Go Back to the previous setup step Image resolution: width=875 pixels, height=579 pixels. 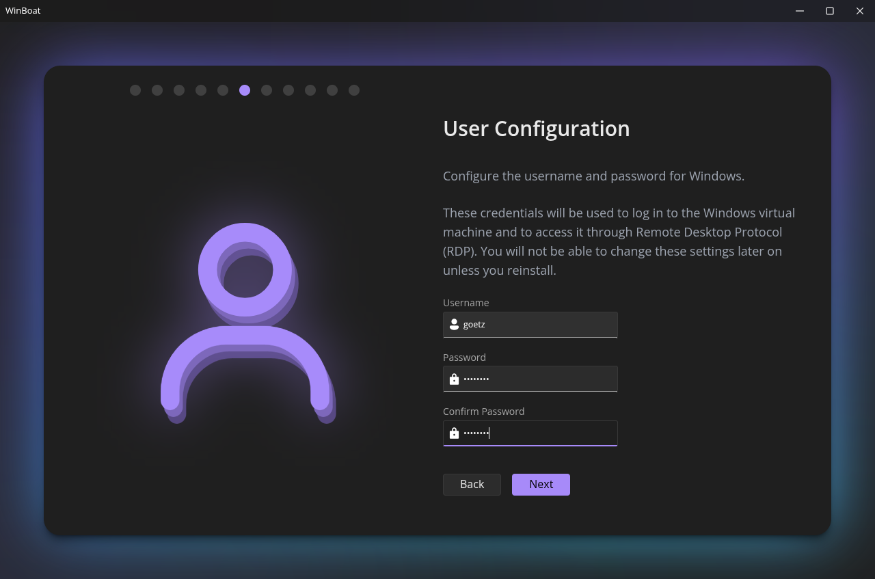[x=472, y=484]
